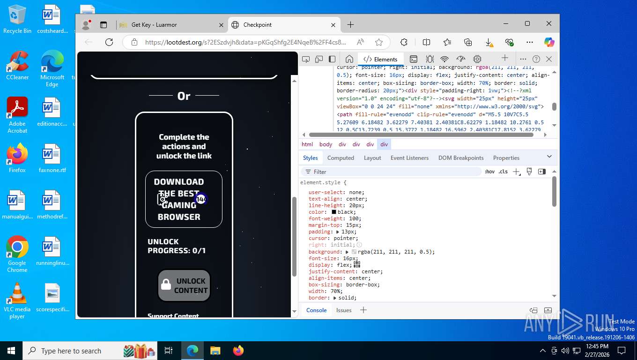
Task: Move drawer tools to top panel icon
Action: tap(533, 310)
